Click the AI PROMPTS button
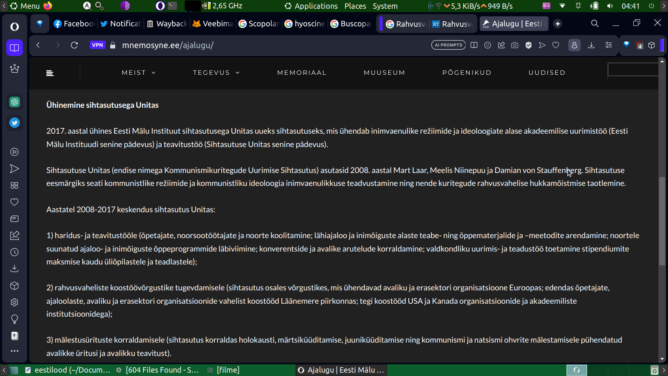Image resolution: width=668 pixels, height=376 pixels. point(448,45)
